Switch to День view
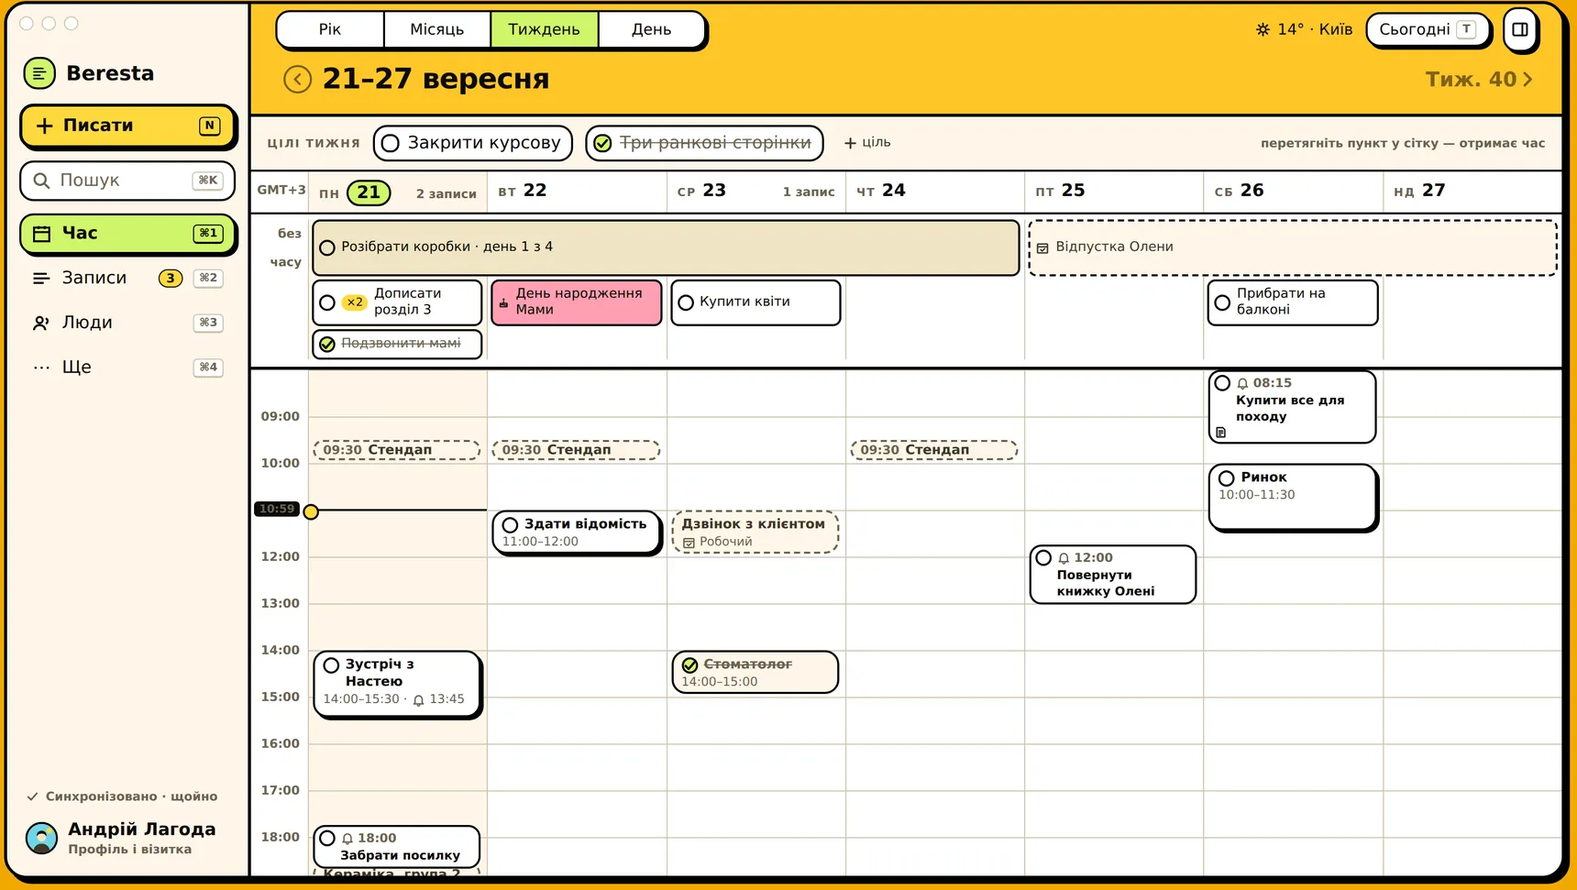1577x890 pixels. 652,29
